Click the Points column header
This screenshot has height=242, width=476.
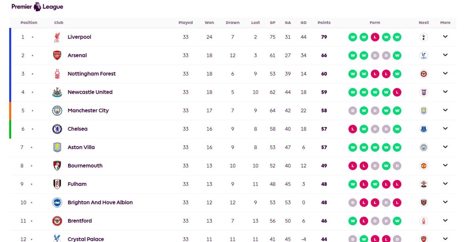coord(324,23)
